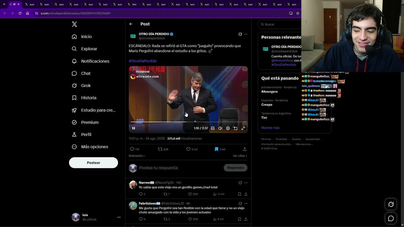Click Grok icon on Narrow's reply
Screen dimensions: 404x227
pyautogui.click(x=240, y=183)
